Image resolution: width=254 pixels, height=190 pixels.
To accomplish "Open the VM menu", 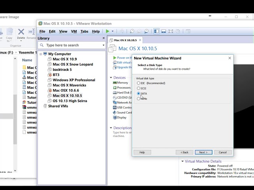I will click(74, 32).
